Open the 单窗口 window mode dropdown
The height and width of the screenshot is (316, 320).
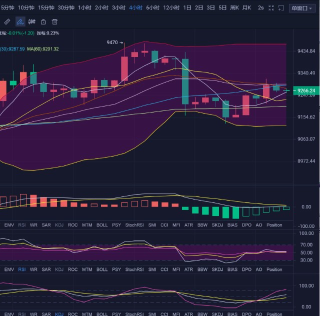tap(302, 8)
